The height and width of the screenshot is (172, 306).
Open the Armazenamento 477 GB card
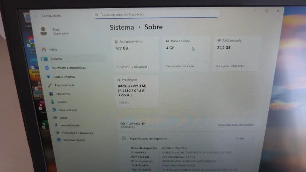(136, 54)
